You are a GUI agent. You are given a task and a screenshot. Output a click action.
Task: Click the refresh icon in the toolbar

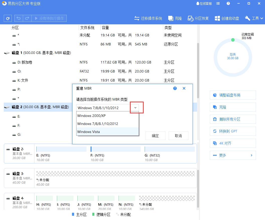(8, 18)
